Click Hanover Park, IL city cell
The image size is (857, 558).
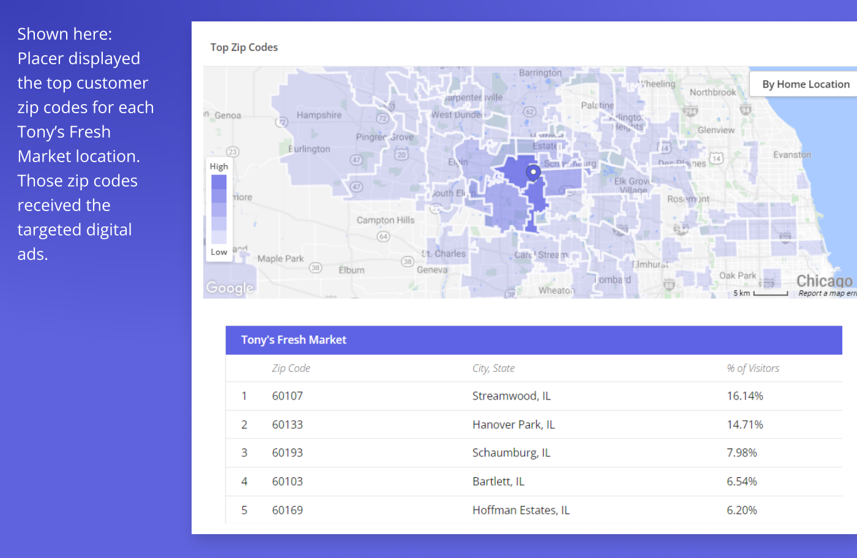514,425
